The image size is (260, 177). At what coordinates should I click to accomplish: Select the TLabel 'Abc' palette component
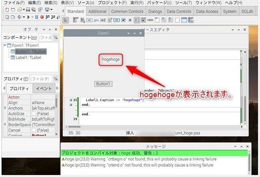pos(96,20)
